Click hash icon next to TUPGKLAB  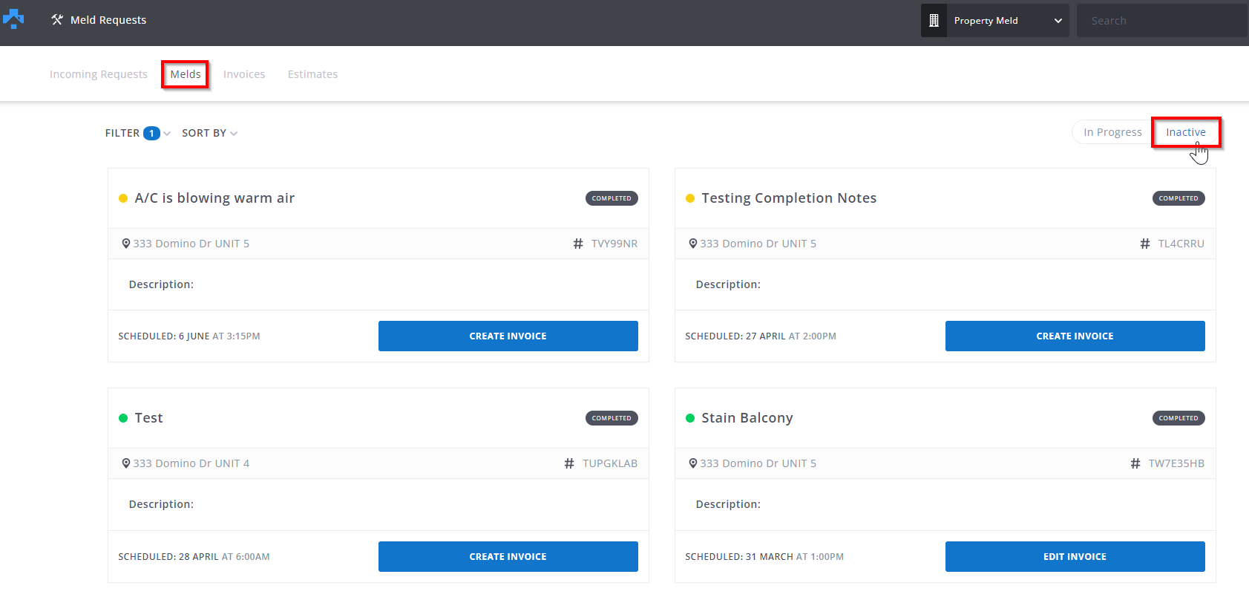tap(569, 463)
